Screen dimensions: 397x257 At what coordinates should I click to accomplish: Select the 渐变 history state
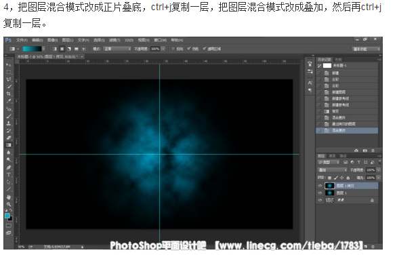pyautogui.click(x=347, y=111)
